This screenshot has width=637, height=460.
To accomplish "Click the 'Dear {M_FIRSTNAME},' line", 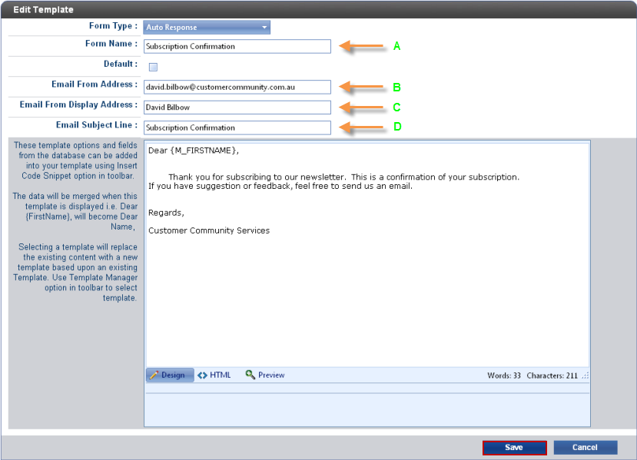I will (194, 151).
